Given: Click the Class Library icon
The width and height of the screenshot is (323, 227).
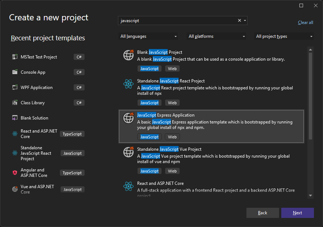Looking at the screenshot, I should [15, 102].
